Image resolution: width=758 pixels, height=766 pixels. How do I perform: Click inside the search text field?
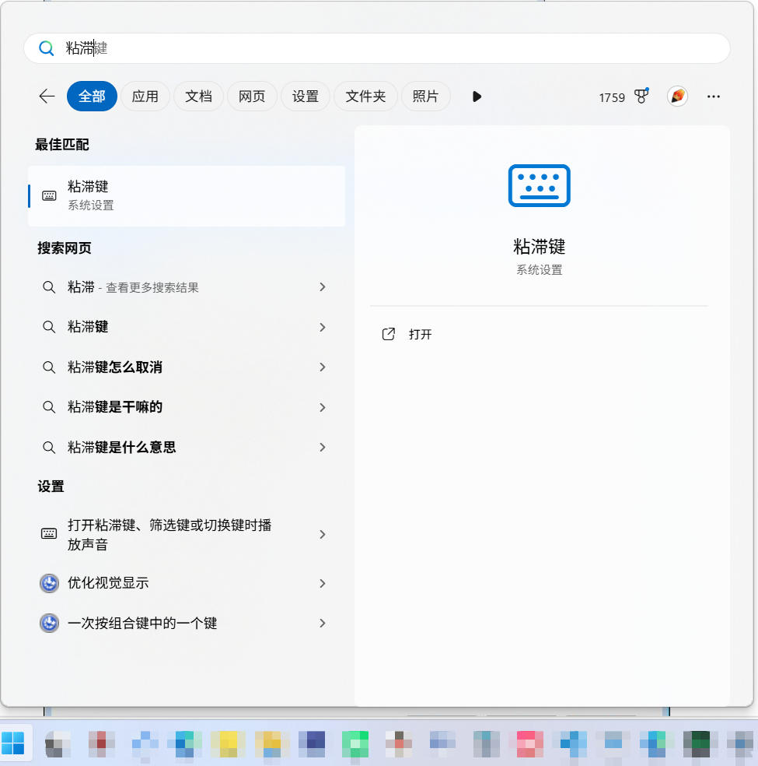[x=389, y=48]
